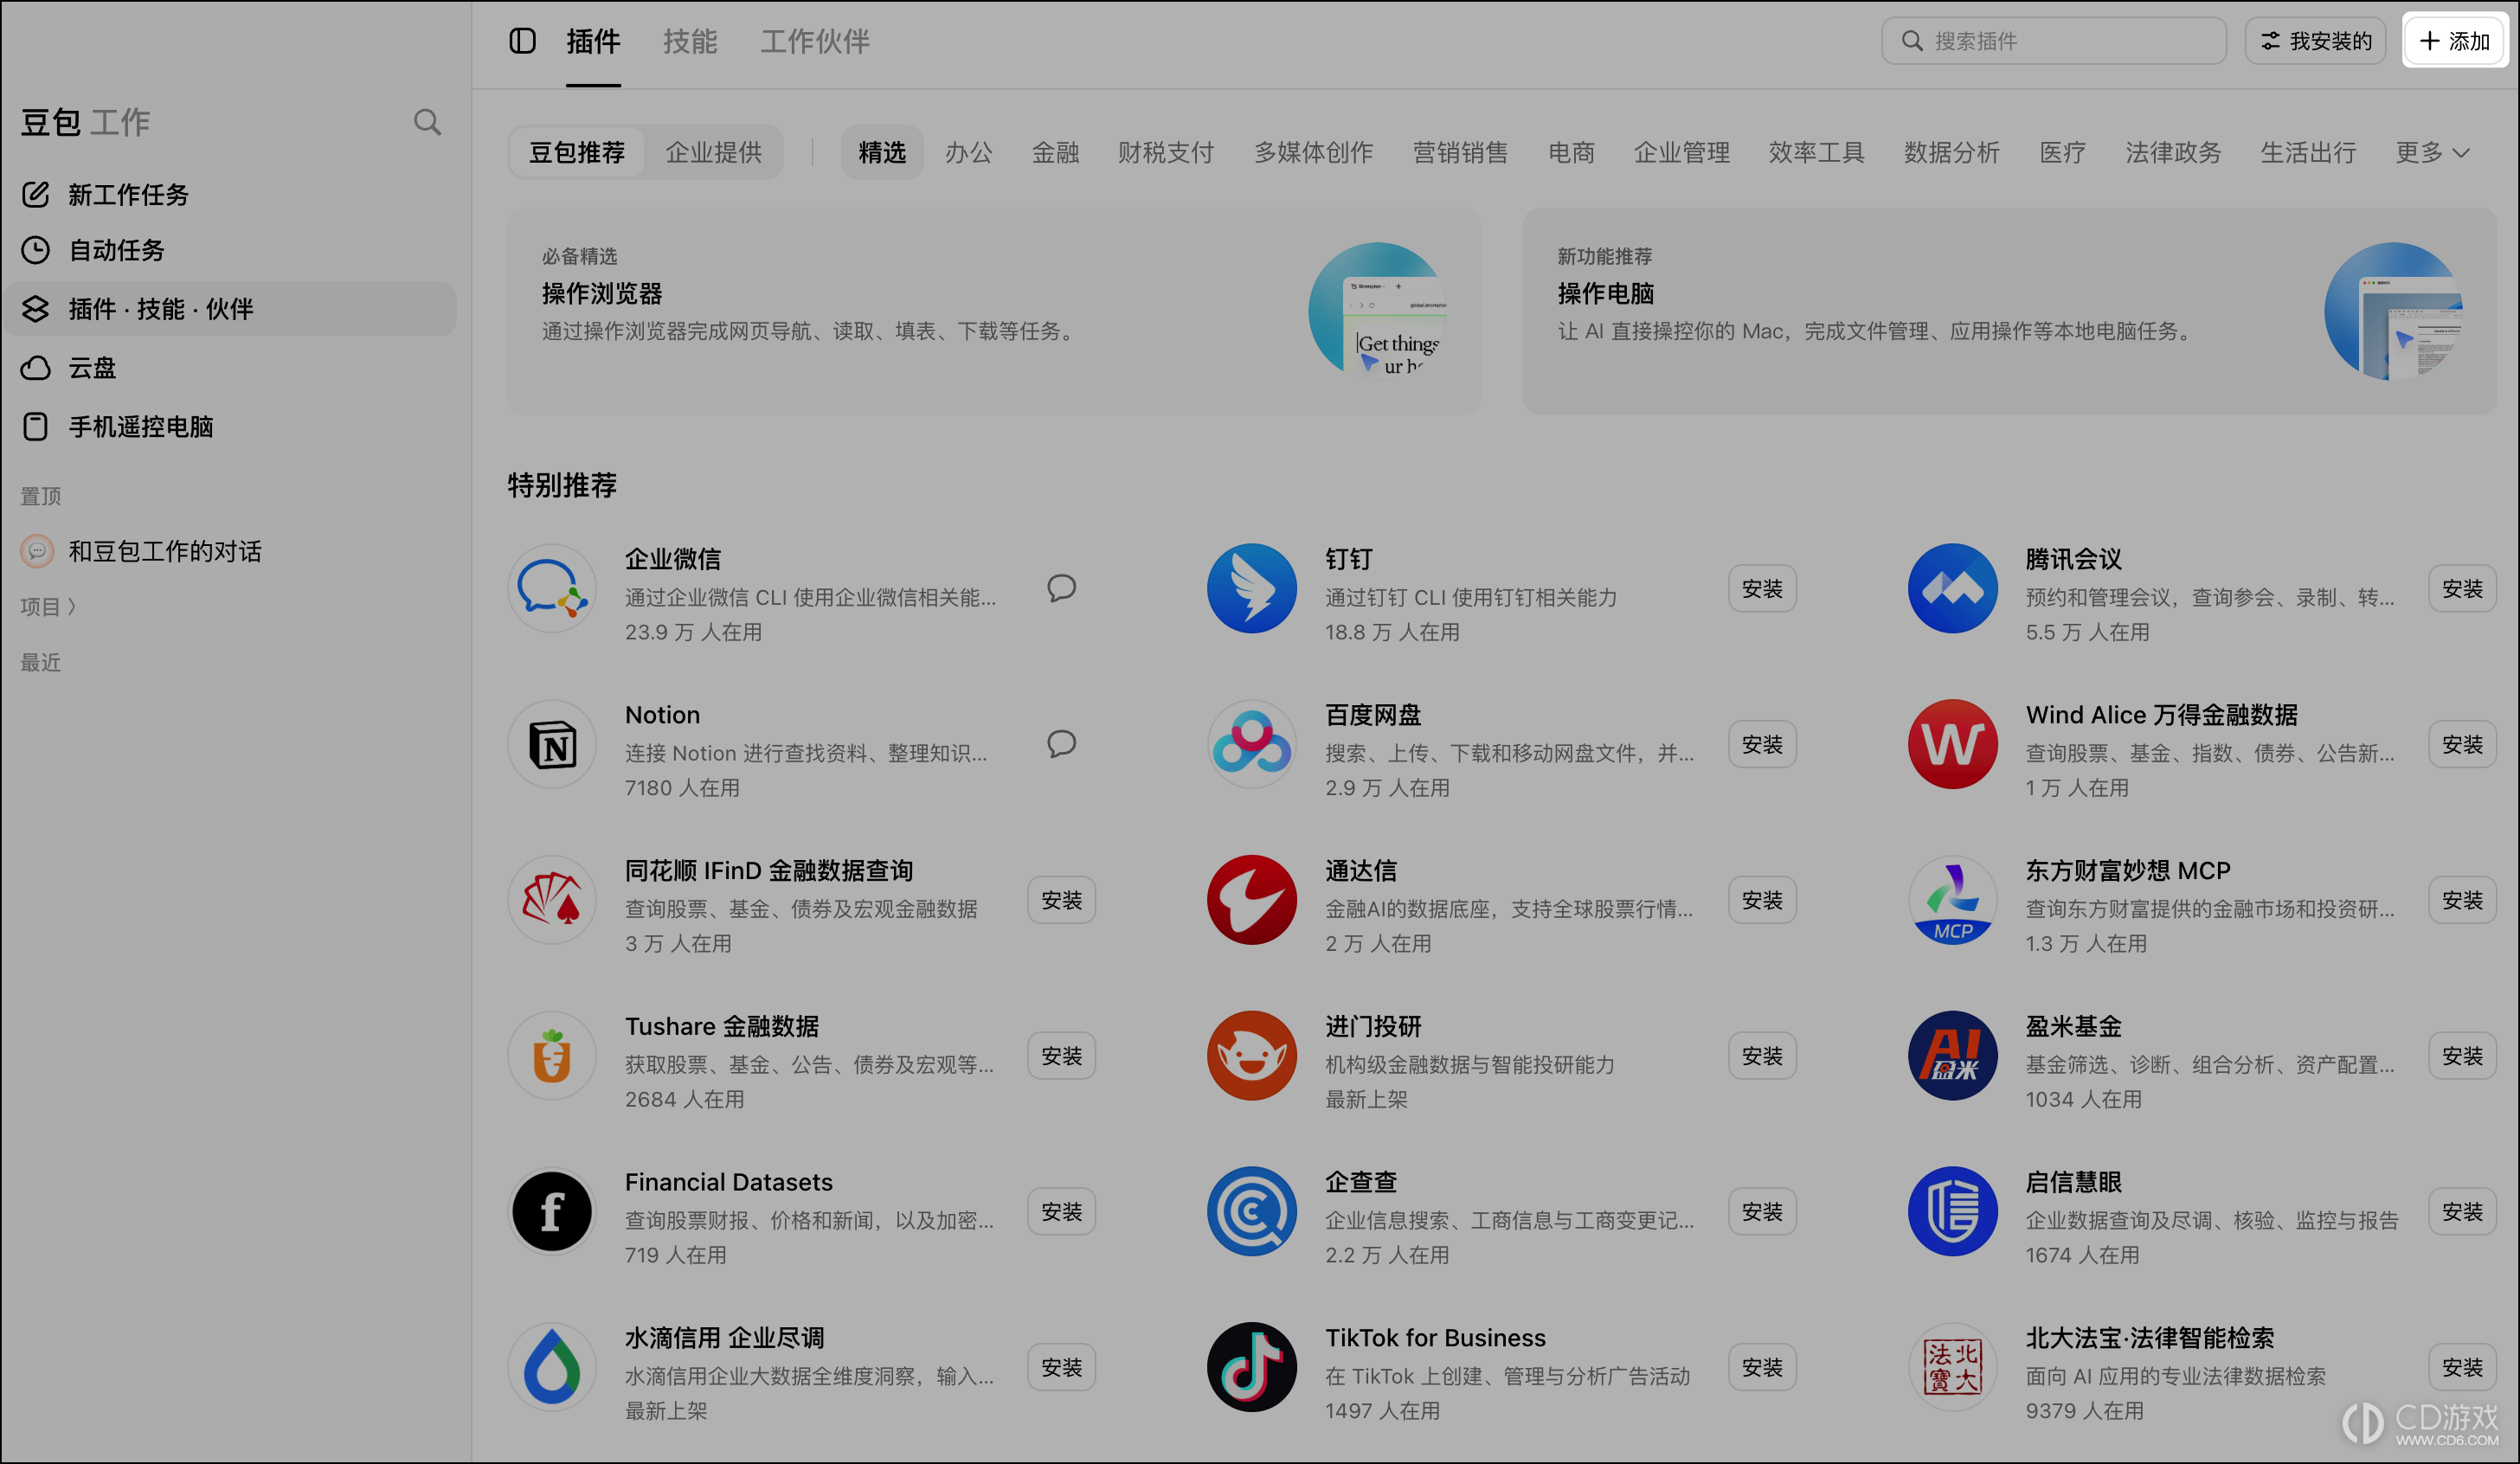This screenshot has width=2520, height=1464.
Task: Switch to the 企业提供 segment
Action: pos(713,152)
